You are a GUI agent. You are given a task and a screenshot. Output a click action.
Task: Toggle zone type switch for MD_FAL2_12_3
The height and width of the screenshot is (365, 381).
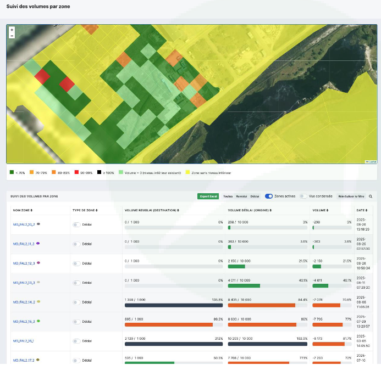click(76, 263)
